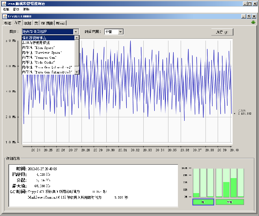Switch to the VM Summary tab
The height and width of the screenshot is (216, 259).
[47, 23]
